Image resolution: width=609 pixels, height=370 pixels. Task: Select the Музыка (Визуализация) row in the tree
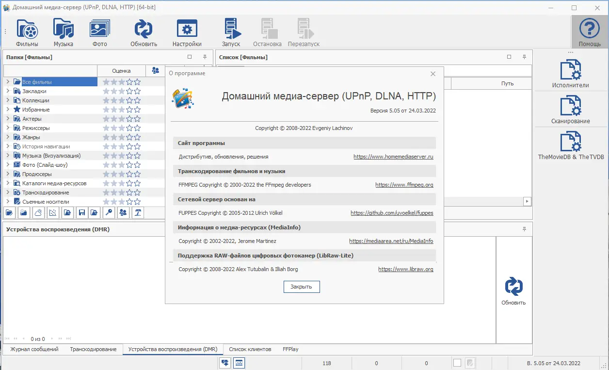(51, 156)
